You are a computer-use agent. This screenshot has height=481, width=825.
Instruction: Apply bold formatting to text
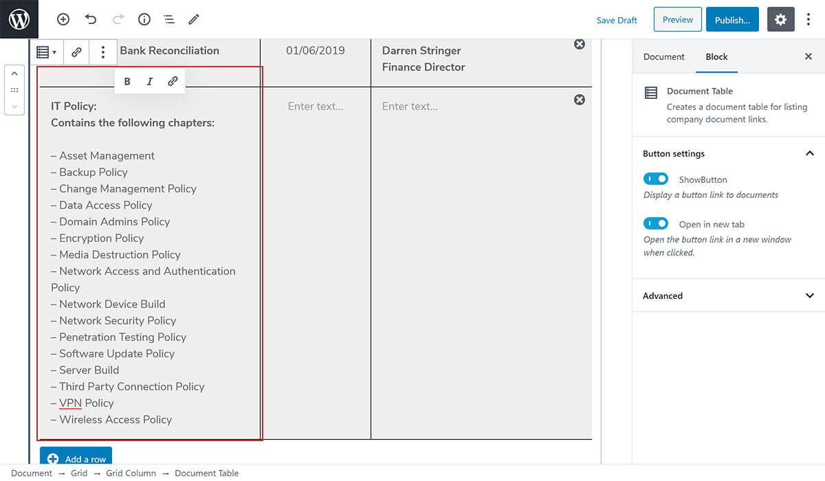tap(127, 81)
